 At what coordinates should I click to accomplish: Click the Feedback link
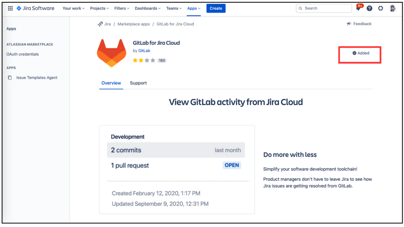click(362, 24)
